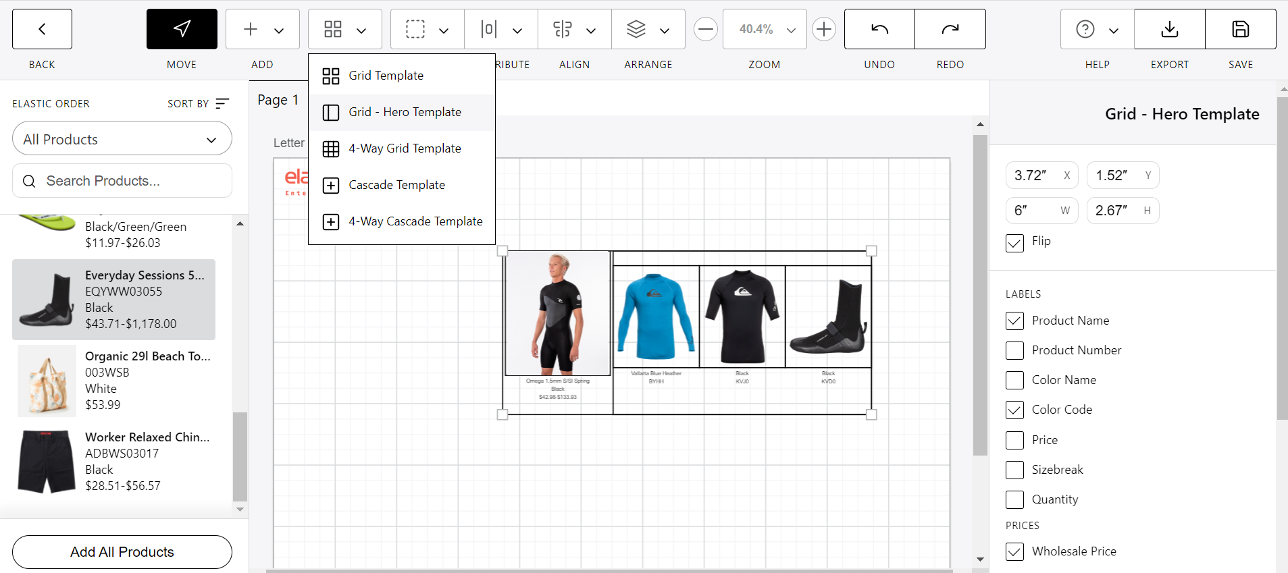Expand the Help dropdown menu
The height and width of the screenshot is (573, 1288).
pos(1097,29)
